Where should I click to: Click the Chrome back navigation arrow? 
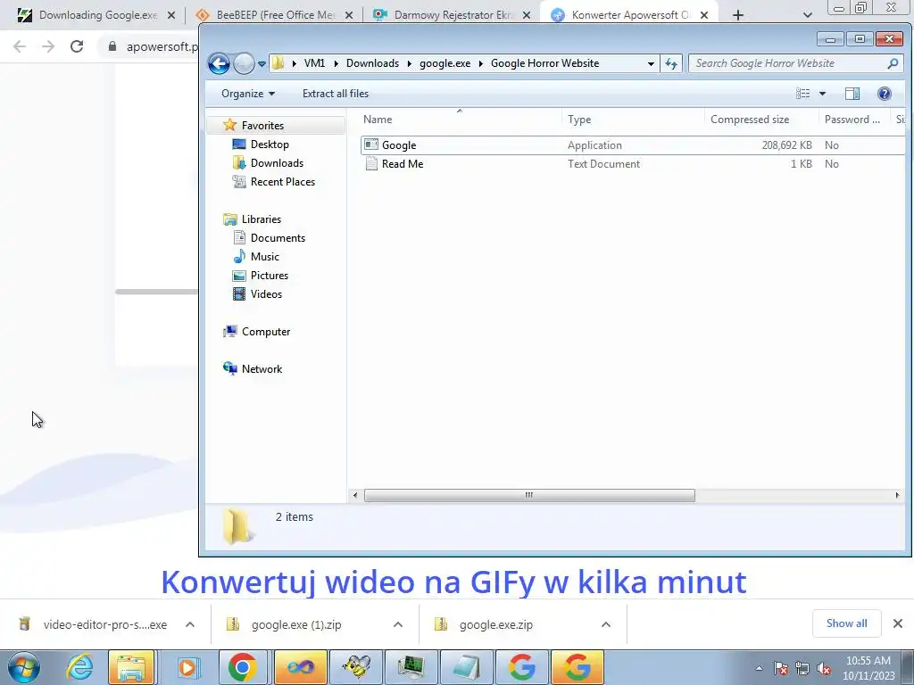click(20, 46)
